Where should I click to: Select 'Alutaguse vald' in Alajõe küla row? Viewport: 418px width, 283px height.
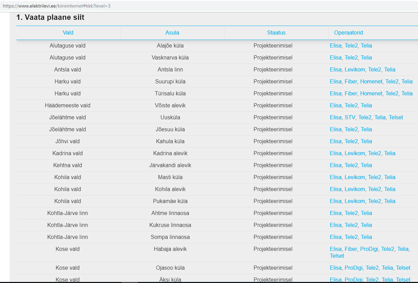click(x=68, y=46)
